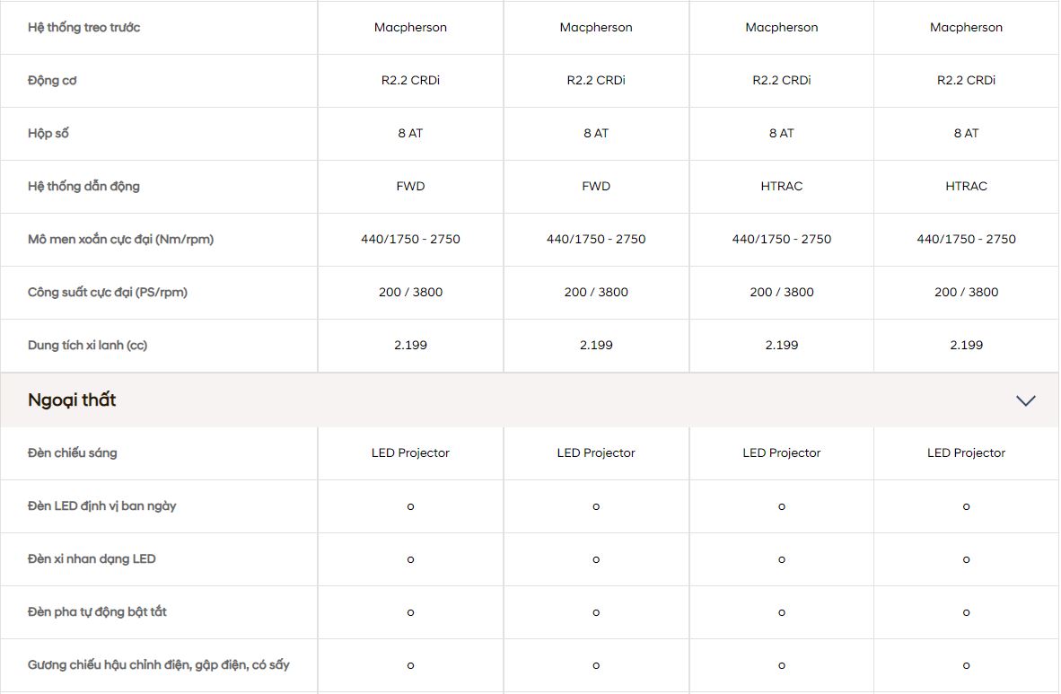Viewport: 1061px width, 694px height.
Task: Click the Đèn xi nhan dạng LED label
Action: pyautogui.click(x=92, y=559)
